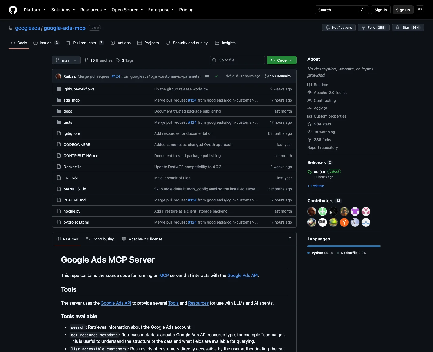The height and width of the screenshot is (352, 433).
Task: Expand the Resources menu
Action: click(93, 10)
